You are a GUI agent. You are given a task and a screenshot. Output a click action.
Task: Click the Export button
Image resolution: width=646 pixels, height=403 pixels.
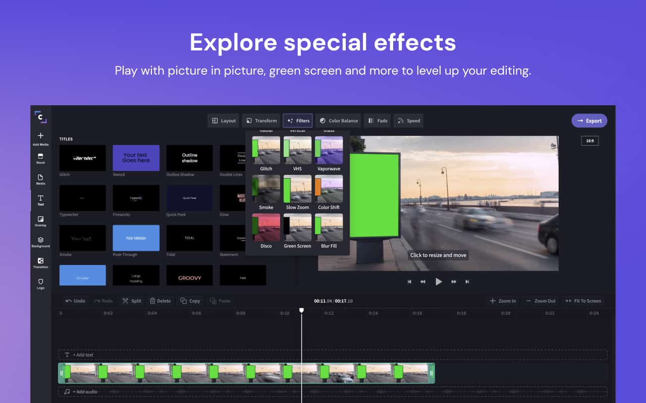point(589,120)
